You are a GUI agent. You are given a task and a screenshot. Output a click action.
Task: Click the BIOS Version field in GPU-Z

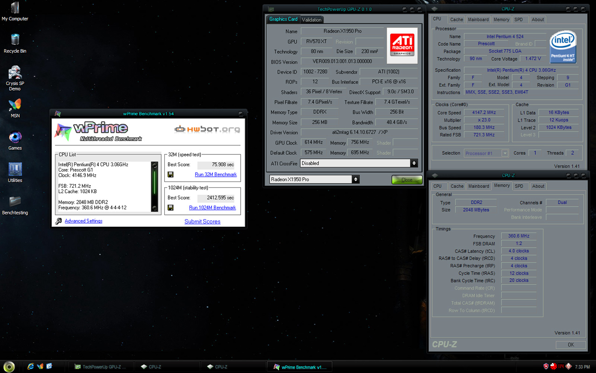(342, 61)
